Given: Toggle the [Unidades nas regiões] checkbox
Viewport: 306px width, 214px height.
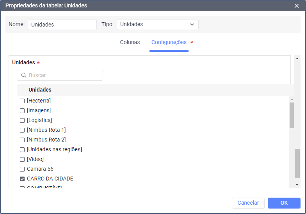Looking at the screenshot, I should coord(22,150).
